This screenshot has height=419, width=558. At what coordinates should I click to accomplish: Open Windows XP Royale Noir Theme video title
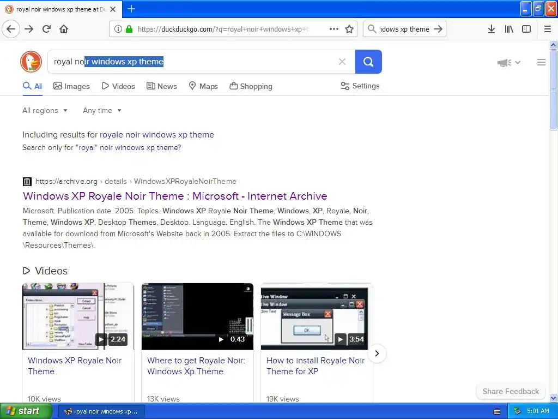point(75,366)
